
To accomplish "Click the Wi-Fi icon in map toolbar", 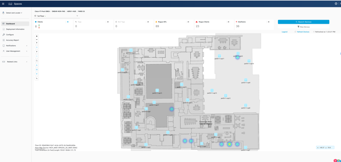I will point(37,74).
